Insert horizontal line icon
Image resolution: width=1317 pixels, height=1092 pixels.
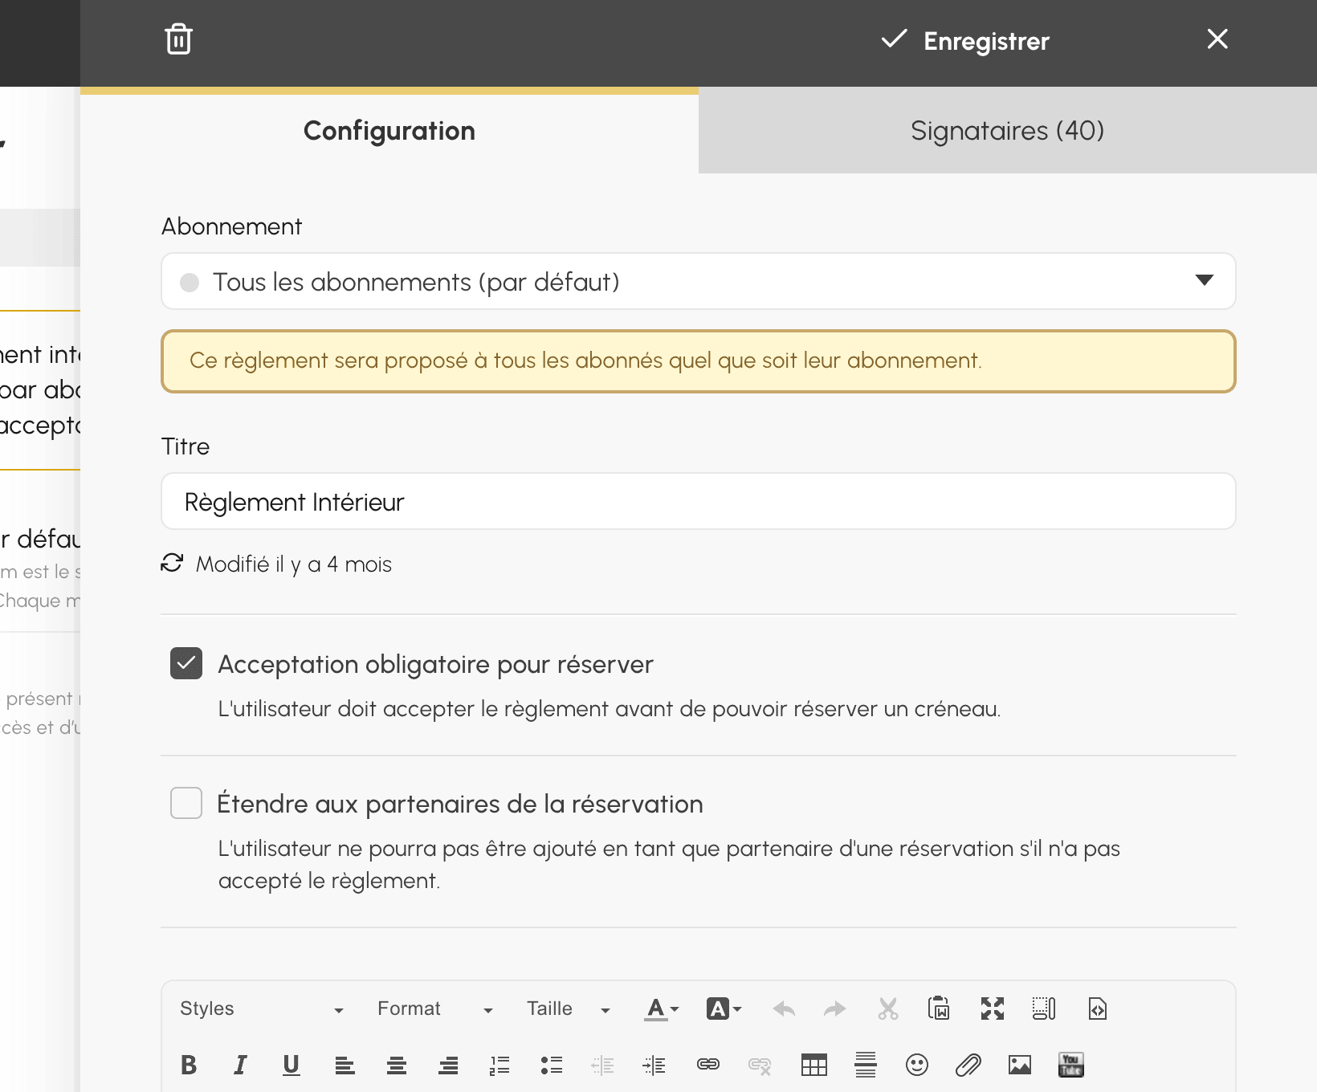(866, 1065)
